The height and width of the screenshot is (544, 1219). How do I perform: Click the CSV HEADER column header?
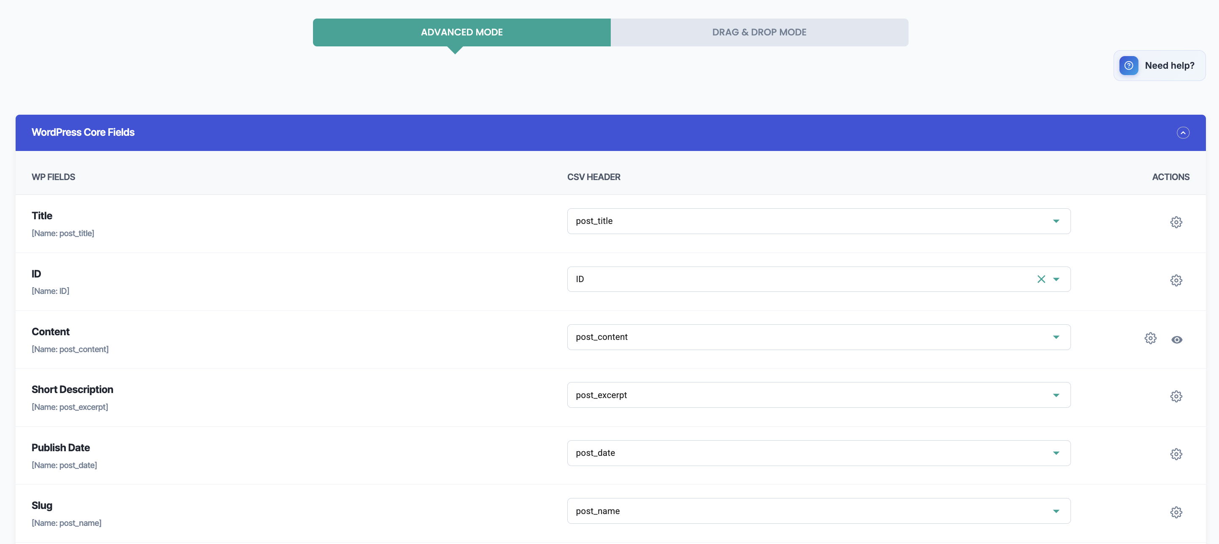coord(593,177)
